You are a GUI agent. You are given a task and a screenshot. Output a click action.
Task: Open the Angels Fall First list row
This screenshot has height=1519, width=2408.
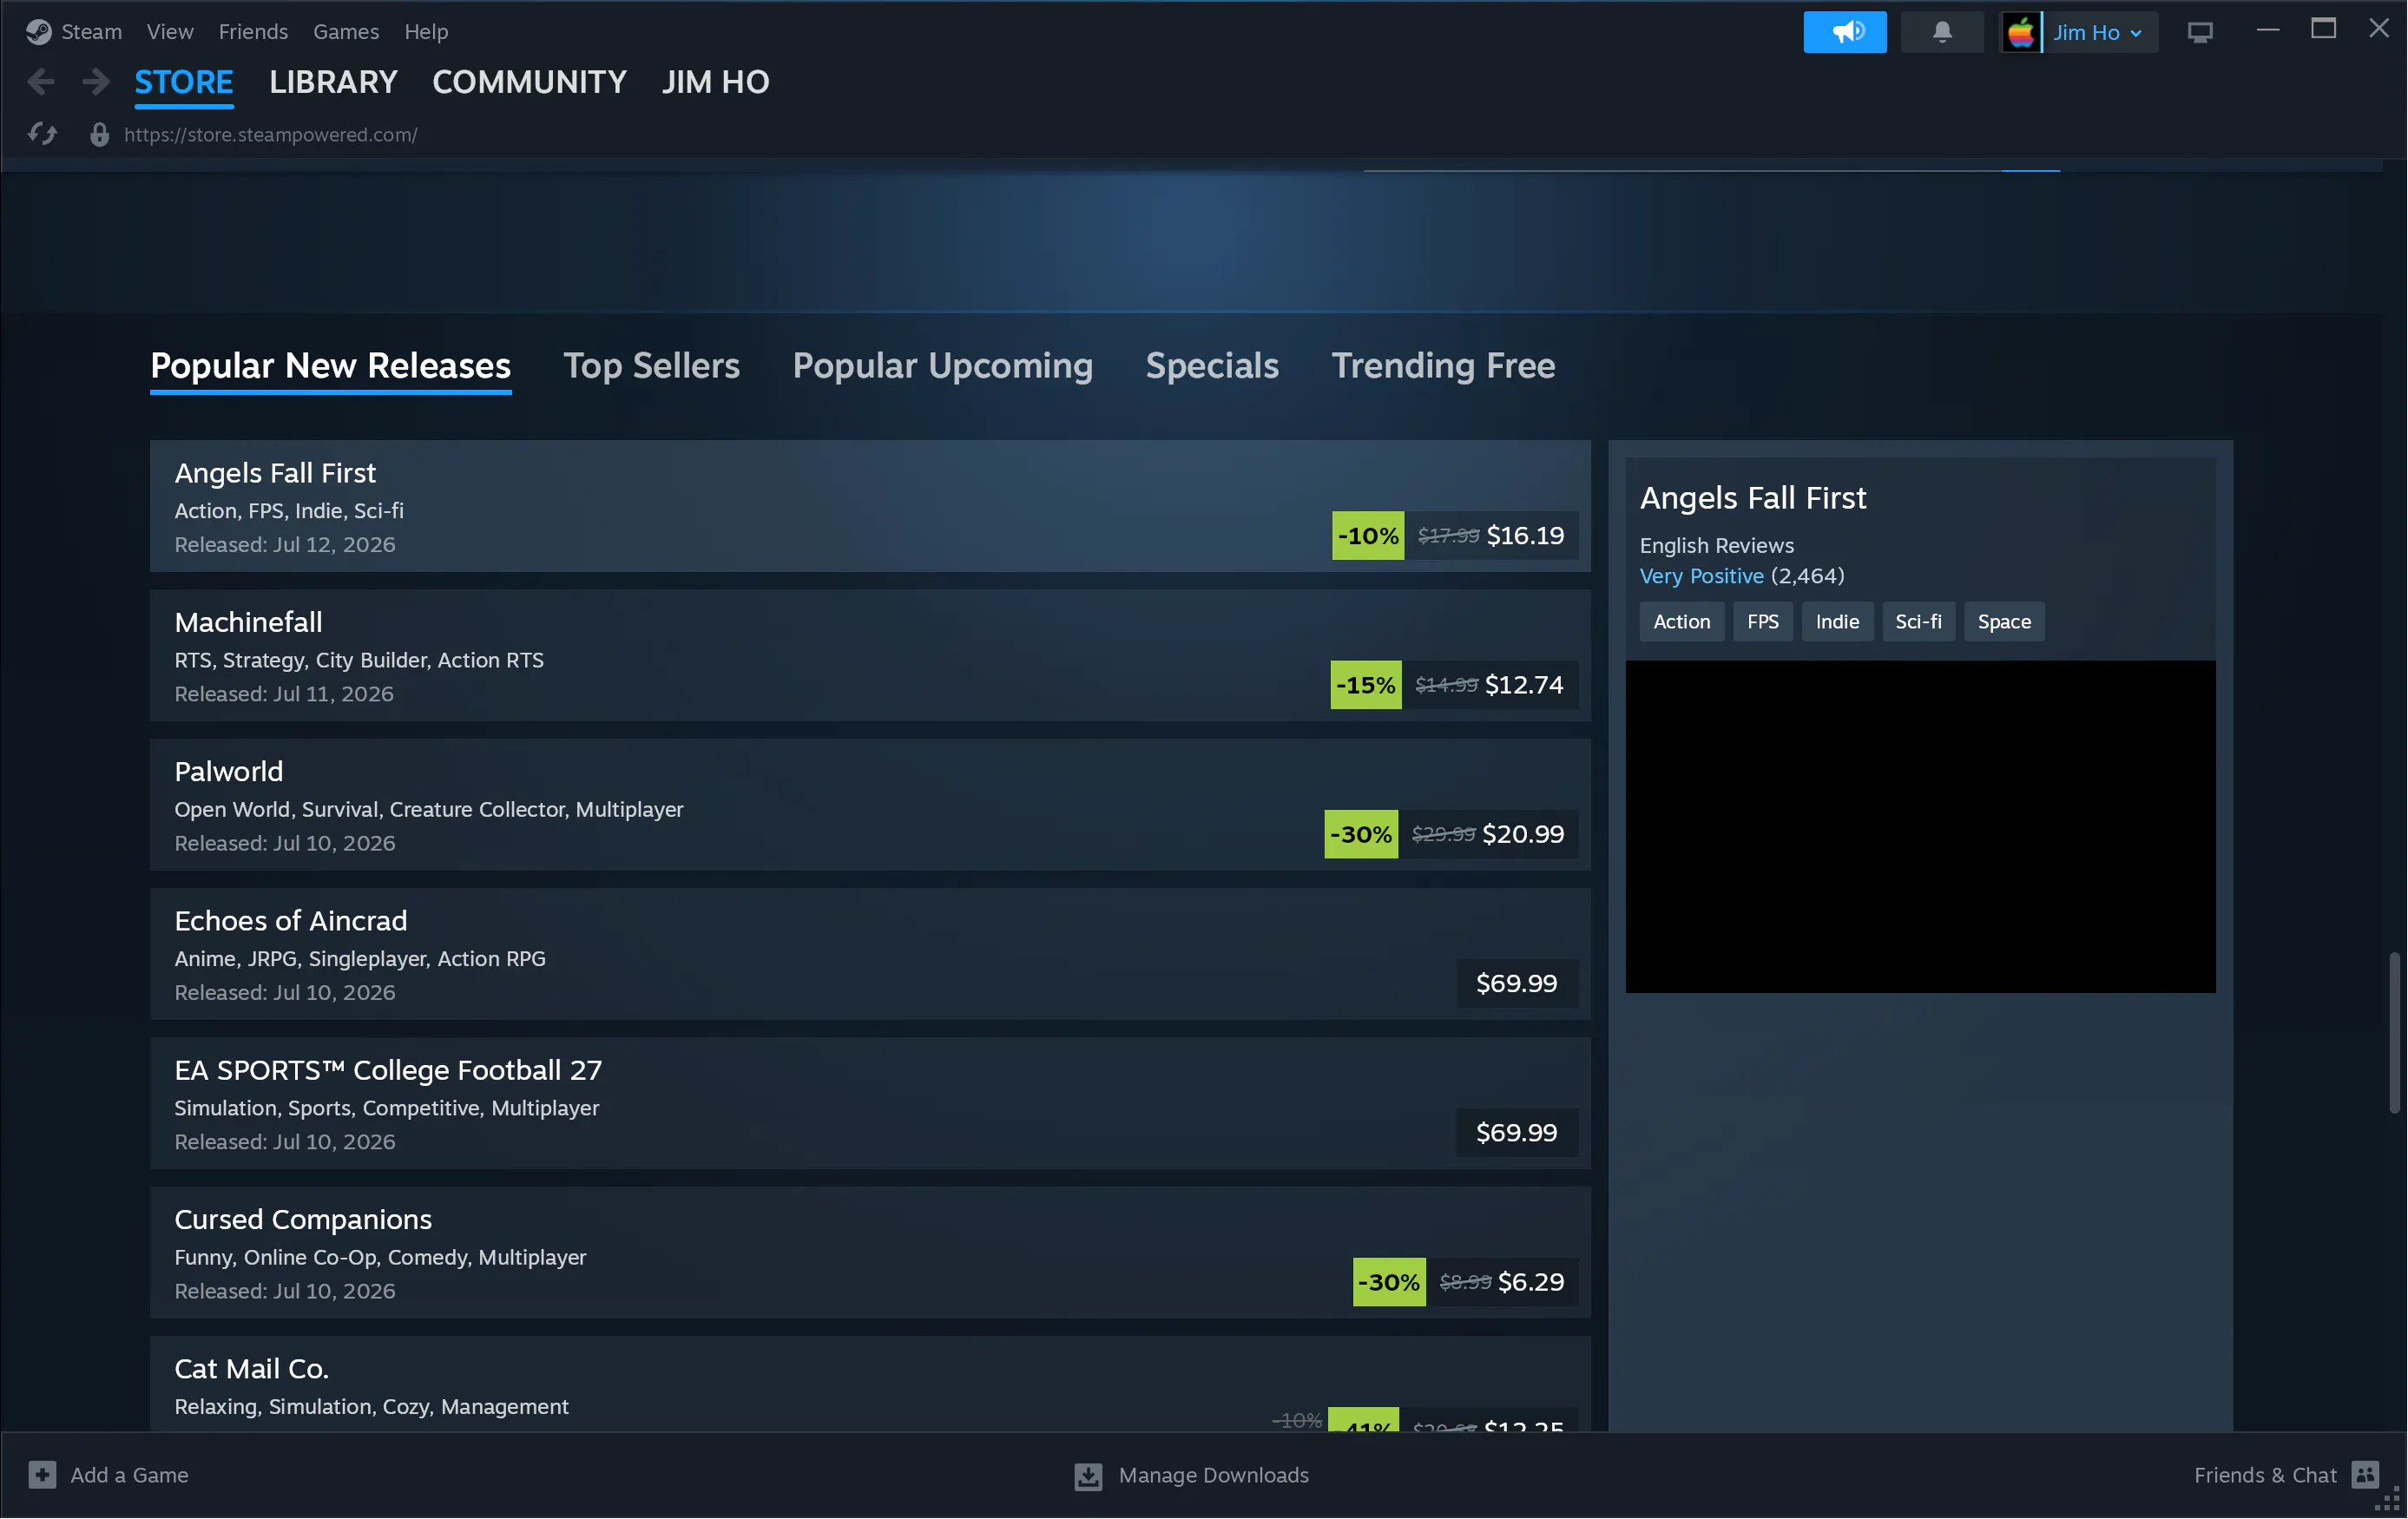tap(870, 506)
